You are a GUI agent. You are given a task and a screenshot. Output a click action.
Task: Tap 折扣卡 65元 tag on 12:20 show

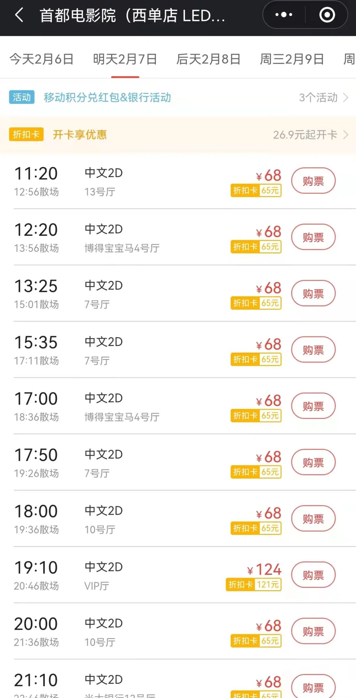click(256, 247)
